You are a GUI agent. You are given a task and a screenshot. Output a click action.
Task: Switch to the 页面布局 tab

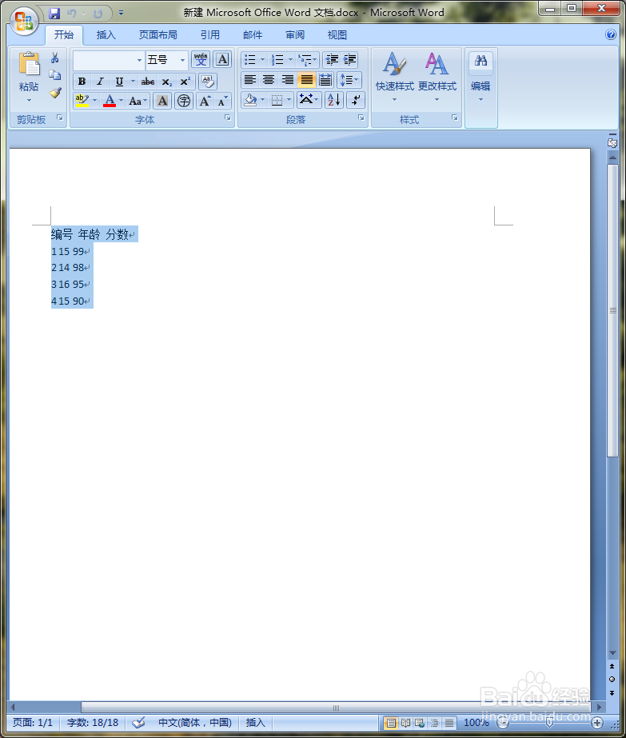tap(158, 35)
